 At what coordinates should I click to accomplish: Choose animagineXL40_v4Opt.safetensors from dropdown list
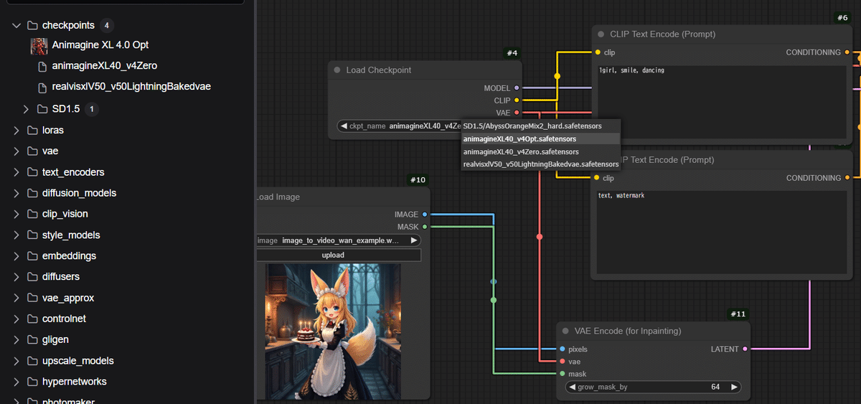click(x=541, y=139)
